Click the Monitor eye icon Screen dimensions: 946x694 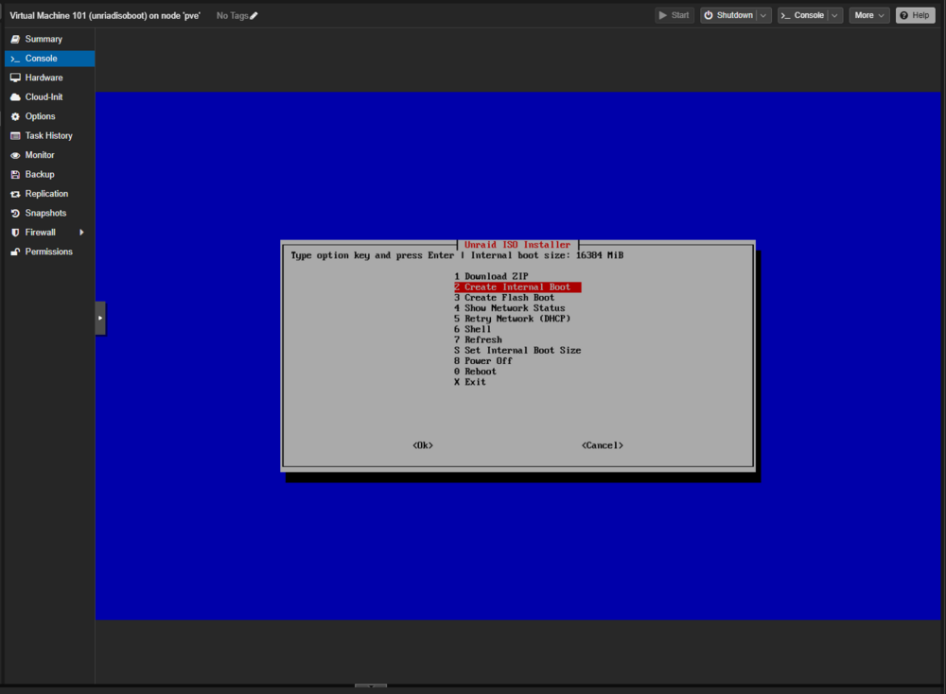coord(15,155)
